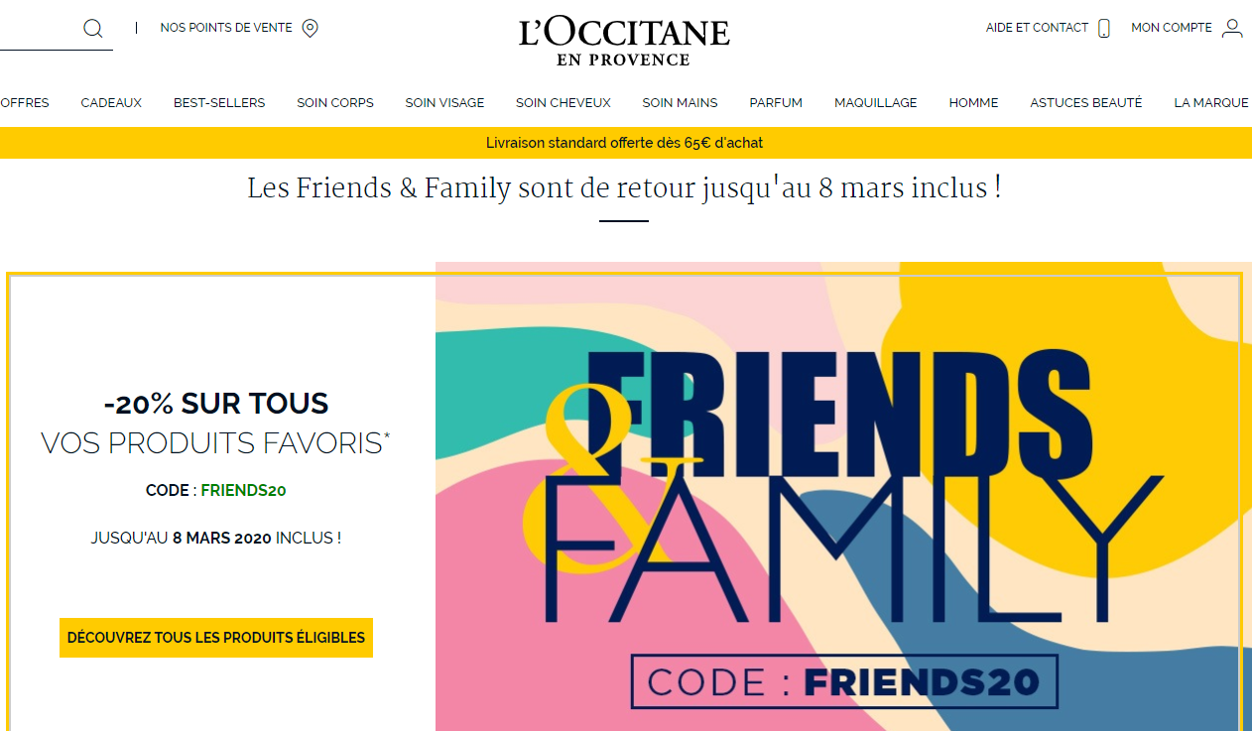Go to Mon Compte
Screen dimensions: 1252x731
(x=1172, y=28)
